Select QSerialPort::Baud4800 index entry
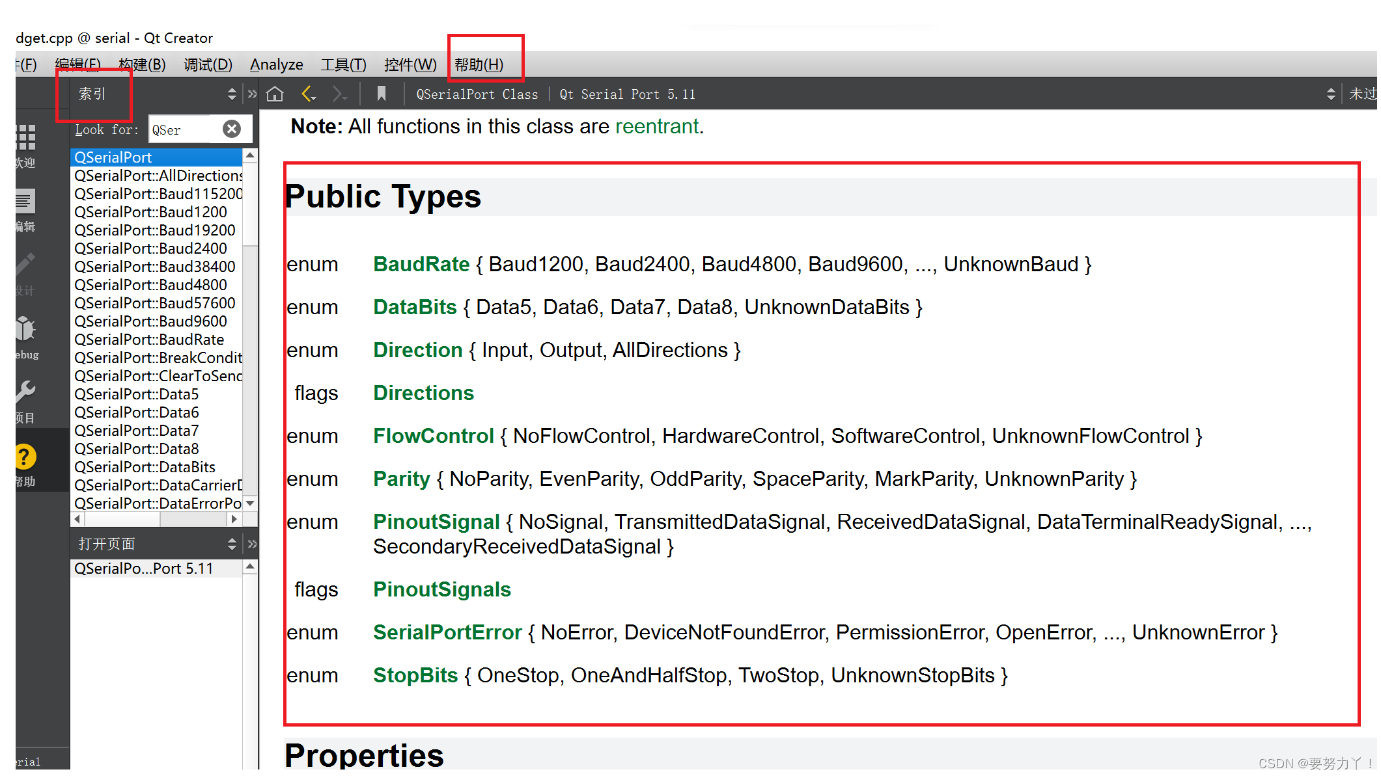The image size is (1381, 776). (x=156, y=285)
